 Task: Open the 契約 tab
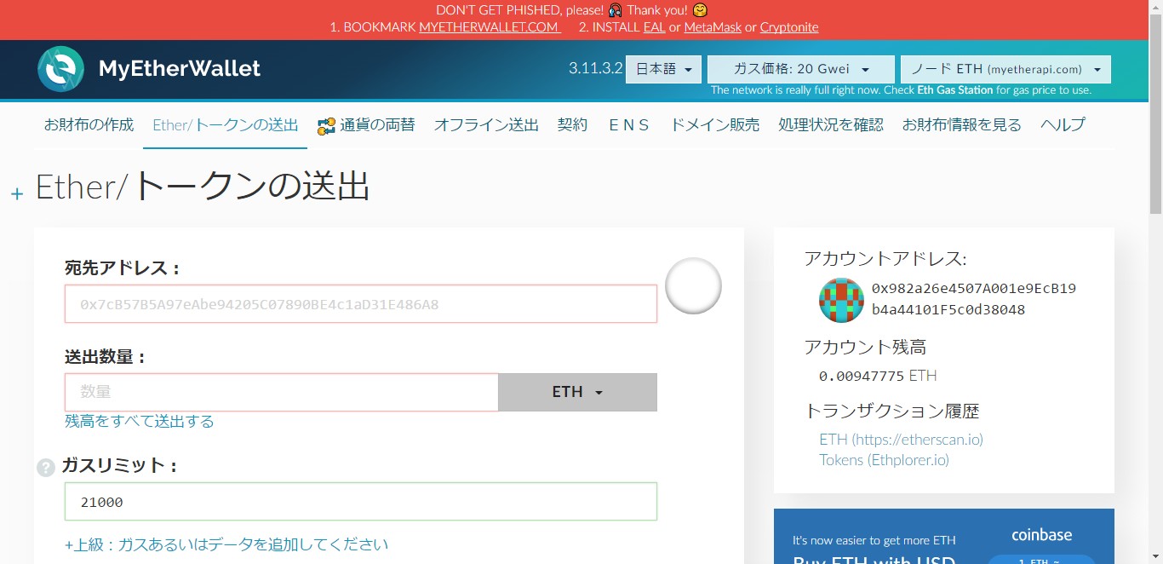[573, 125]
